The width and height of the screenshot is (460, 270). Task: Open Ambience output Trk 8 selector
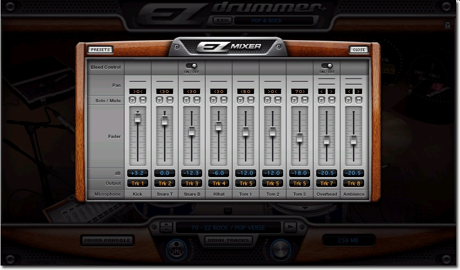[x=354, y=183]
